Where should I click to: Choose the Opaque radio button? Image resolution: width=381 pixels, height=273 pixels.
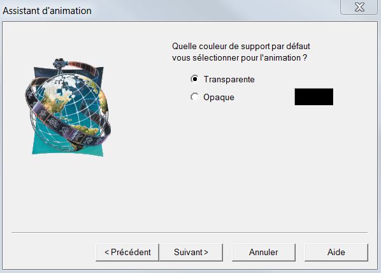[x=194, y=97]
